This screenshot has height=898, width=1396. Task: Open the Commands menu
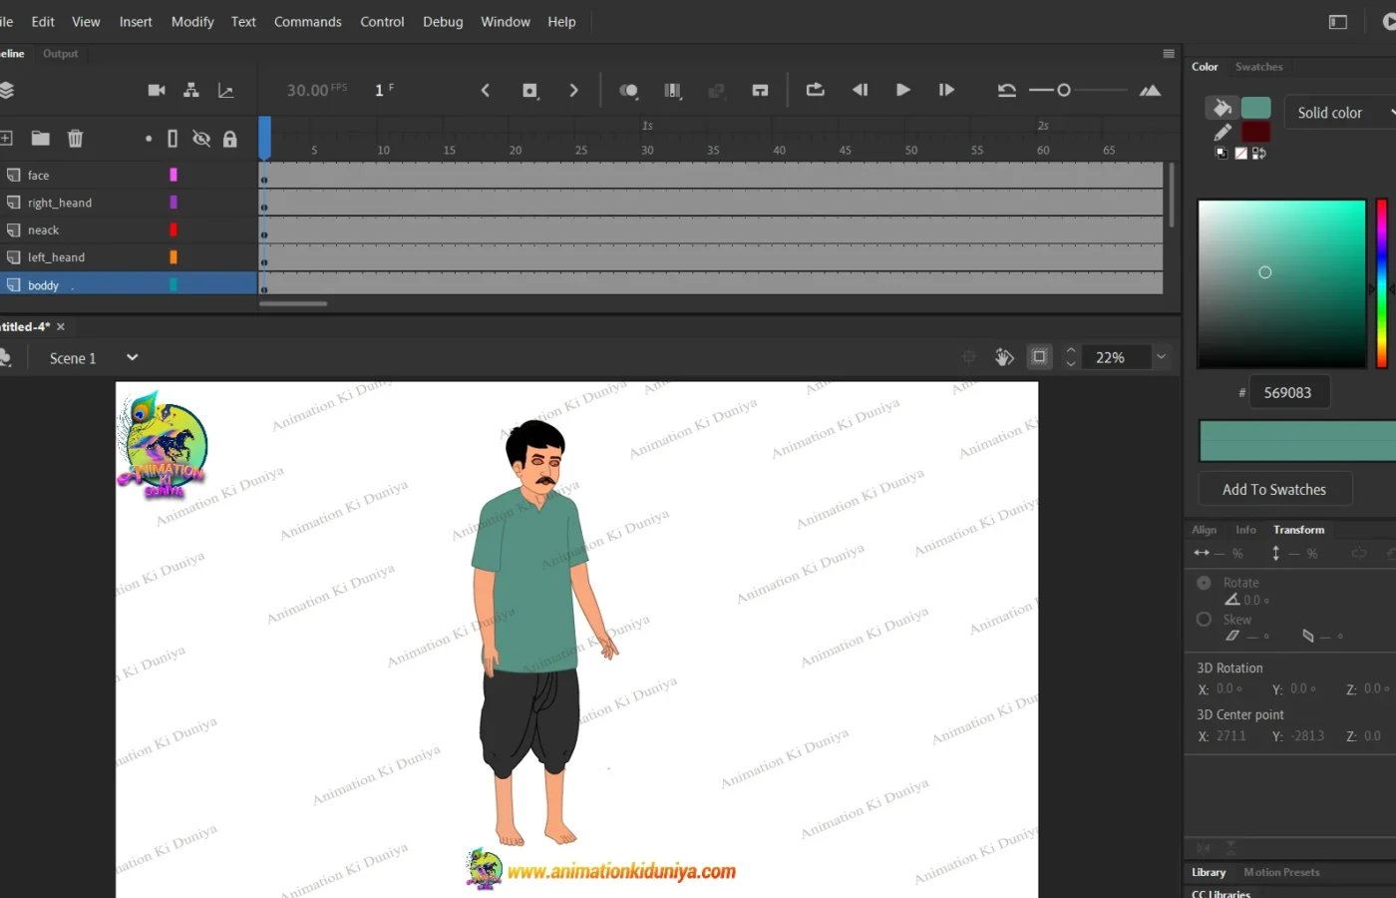pos(307,22)
